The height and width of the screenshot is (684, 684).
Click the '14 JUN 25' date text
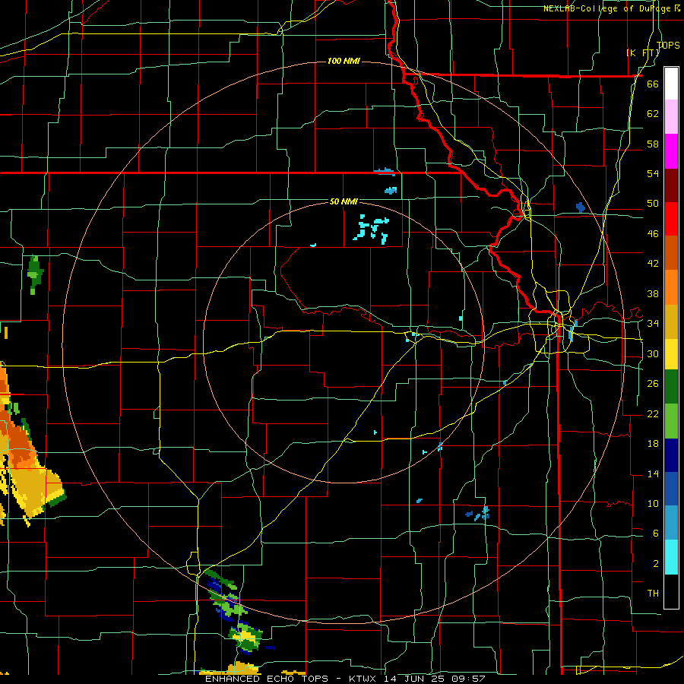413,679
